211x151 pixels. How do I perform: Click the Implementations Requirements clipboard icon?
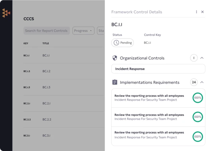[115, 82]
